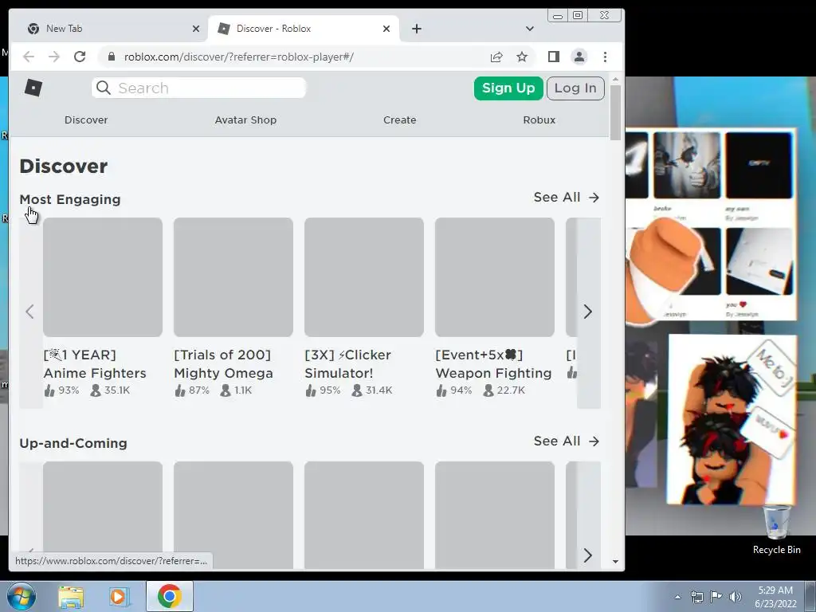This screenshot has width=816, height=612.
Task: Click See All for Most Engaging
Action: click(x=567, y=198)
